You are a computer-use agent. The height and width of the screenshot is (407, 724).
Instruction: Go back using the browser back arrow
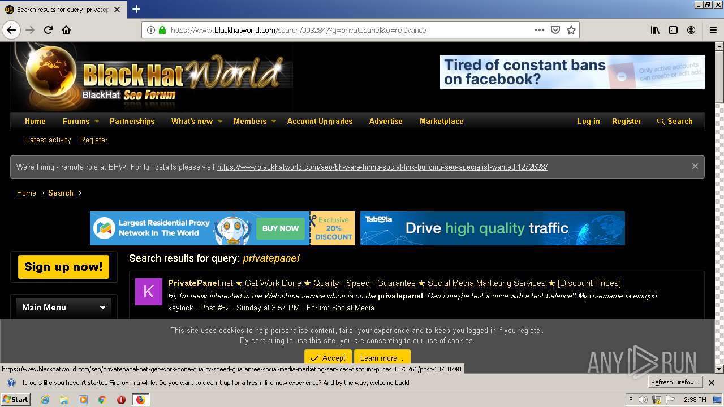(x=11, y=30)
